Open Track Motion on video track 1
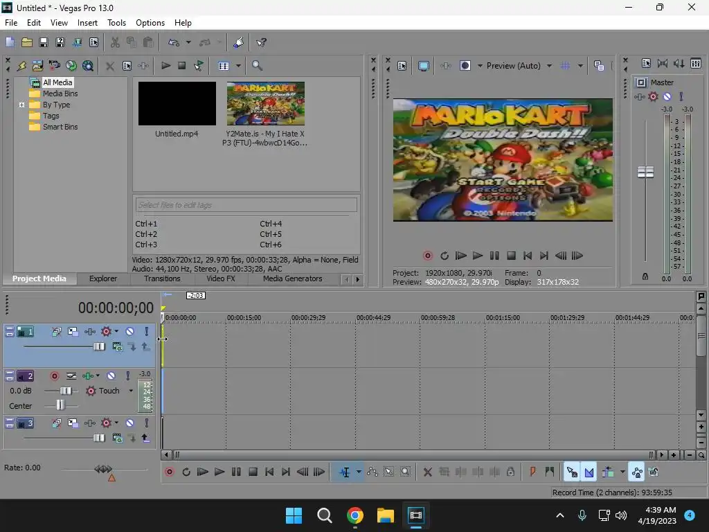Screen dimensions: 709x532 73,332
